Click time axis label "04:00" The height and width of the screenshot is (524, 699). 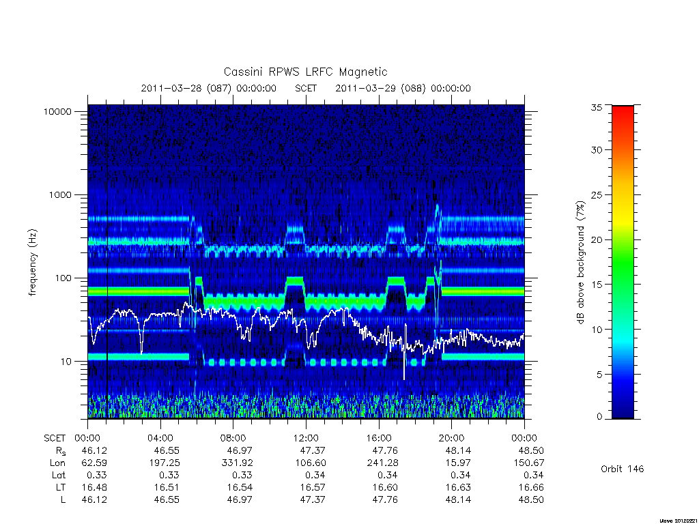point(160,439)
